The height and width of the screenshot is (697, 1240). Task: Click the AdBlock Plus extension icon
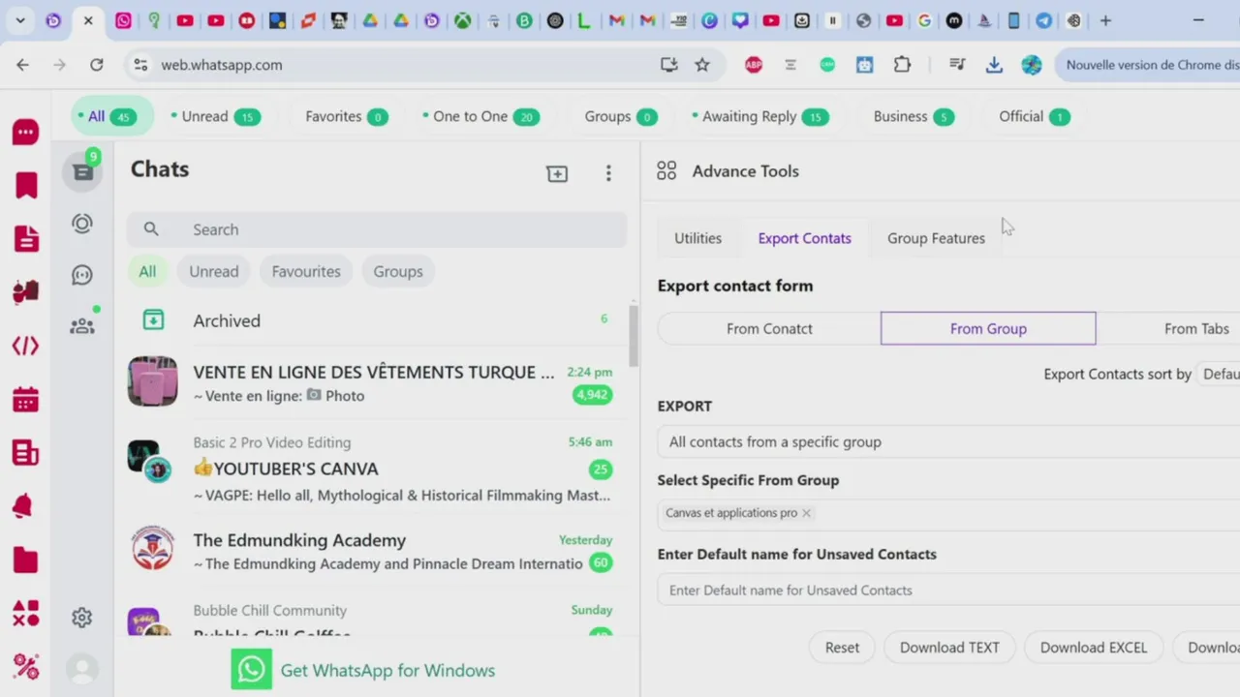click(754, 65)
